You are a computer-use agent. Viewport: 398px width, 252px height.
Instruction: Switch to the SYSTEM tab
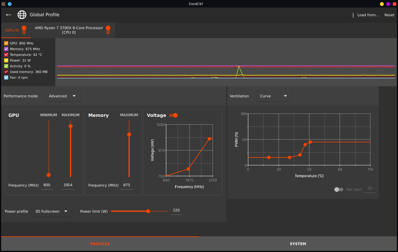point(298,244)
